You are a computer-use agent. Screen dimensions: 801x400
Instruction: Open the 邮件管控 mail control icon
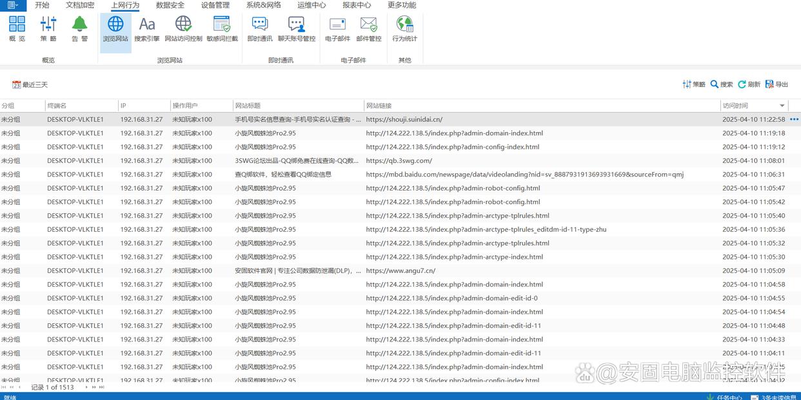[x=369, y=29]
